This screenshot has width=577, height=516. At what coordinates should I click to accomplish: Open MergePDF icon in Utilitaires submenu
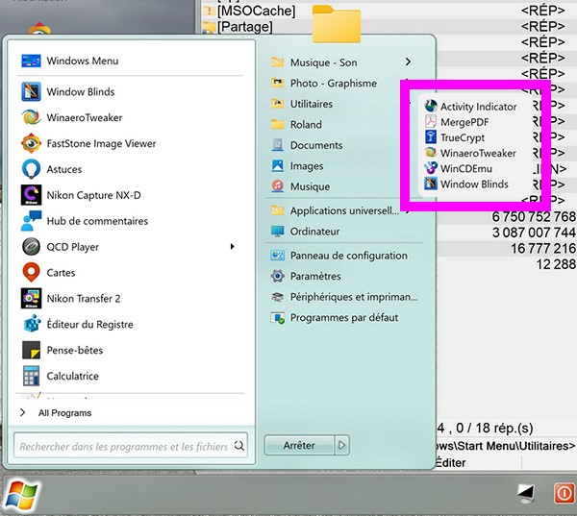point(431,122)
